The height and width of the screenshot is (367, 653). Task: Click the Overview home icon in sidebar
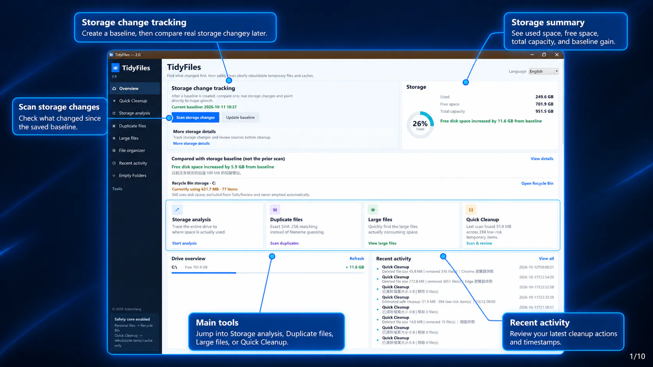pyautogui.click(x=114, y=89)
